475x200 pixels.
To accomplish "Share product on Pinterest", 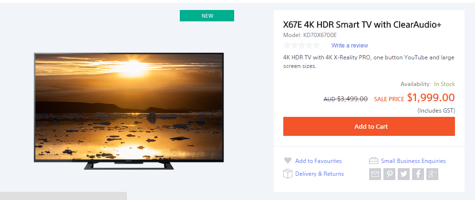I will coord(389,174).
